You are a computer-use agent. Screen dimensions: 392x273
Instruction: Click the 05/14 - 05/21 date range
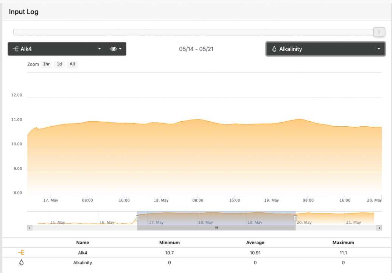tap(196, 49)
